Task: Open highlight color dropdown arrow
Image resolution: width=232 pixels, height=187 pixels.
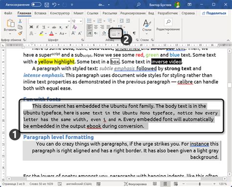Action: tap(46, 34)
